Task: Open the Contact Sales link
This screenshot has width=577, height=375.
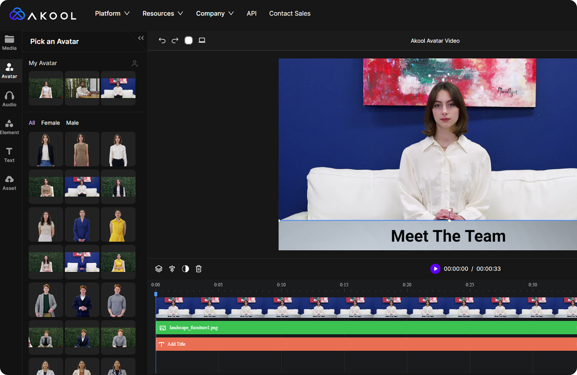Action: coord(290,13)
